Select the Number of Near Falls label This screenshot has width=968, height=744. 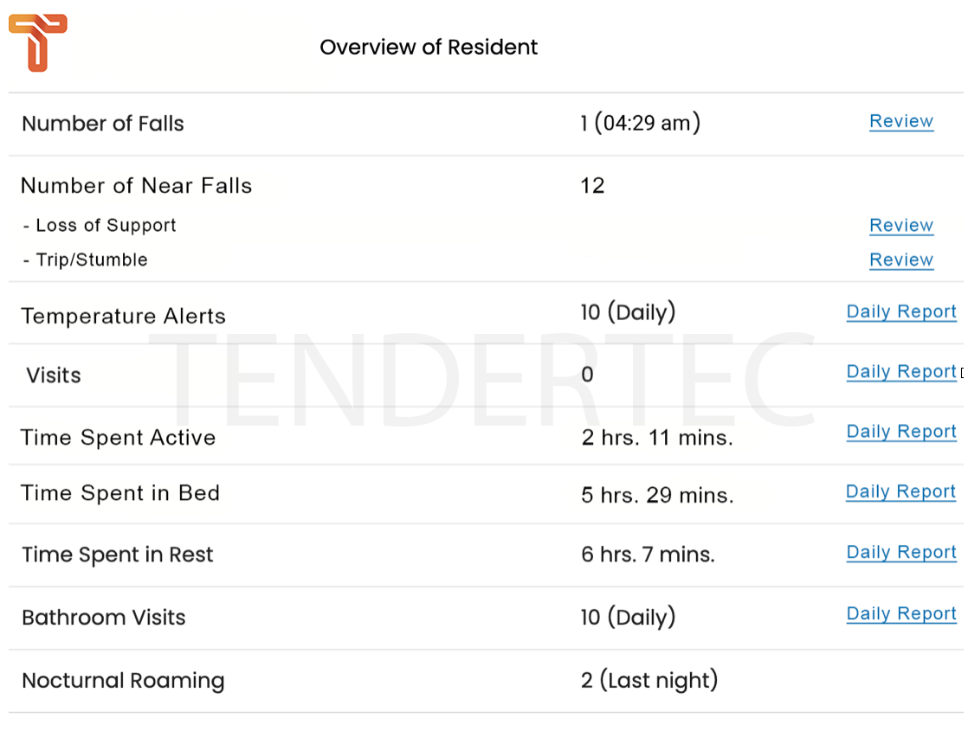coord(137,186)
